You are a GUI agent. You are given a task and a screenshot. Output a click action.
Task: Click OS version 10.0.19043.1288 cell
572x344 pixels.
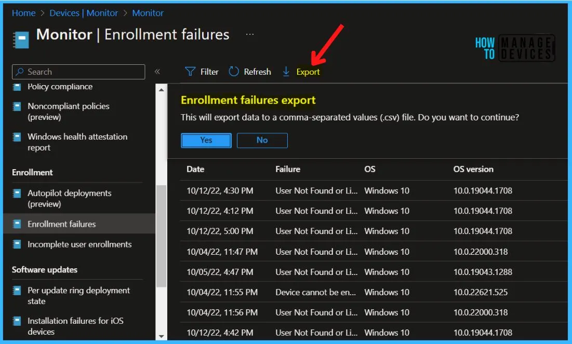(483, 272)
